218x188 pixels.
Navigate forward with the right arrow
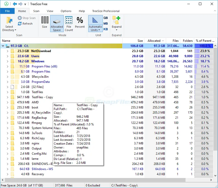coord(20,4)
